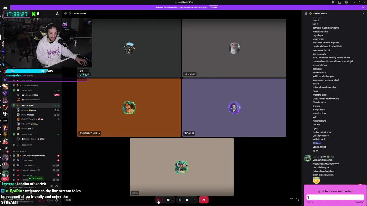Open Wissal's avatar in chat message
The height and width of the screenshot is (206, 367).
tap(308, 159)
